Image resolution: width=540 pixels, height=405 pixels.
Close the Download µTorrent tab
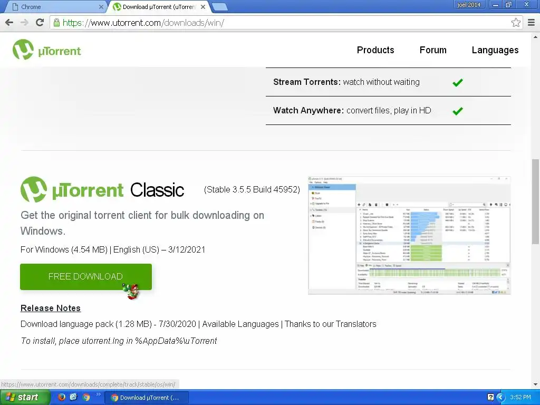point(203,7)
